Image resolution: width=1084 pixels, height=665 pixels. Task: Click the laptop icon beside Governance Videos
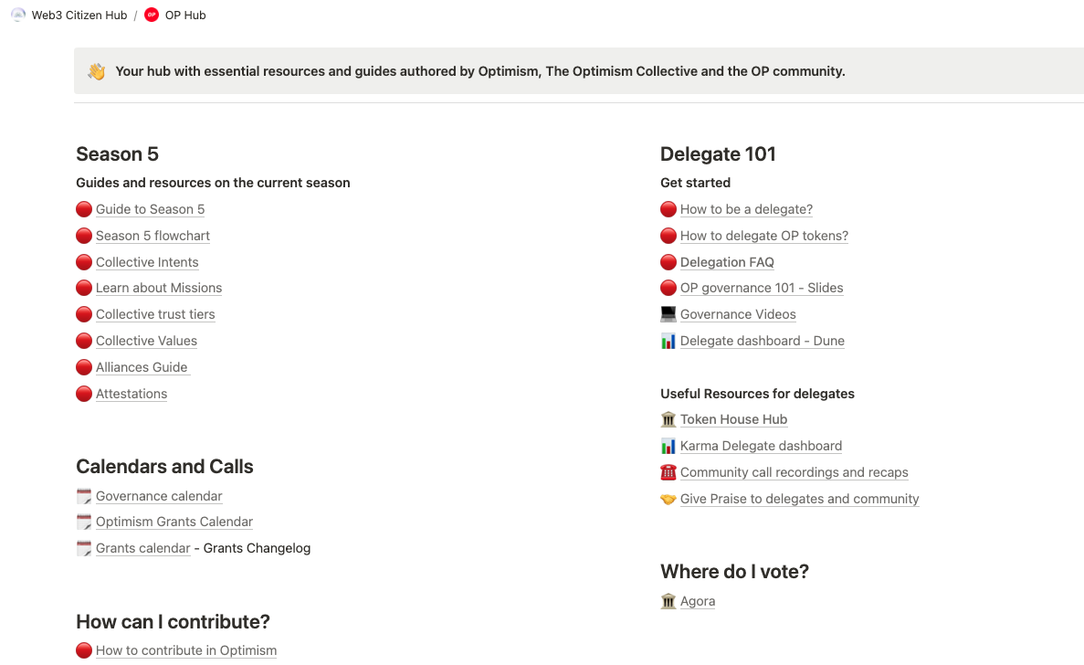[668, 314]
